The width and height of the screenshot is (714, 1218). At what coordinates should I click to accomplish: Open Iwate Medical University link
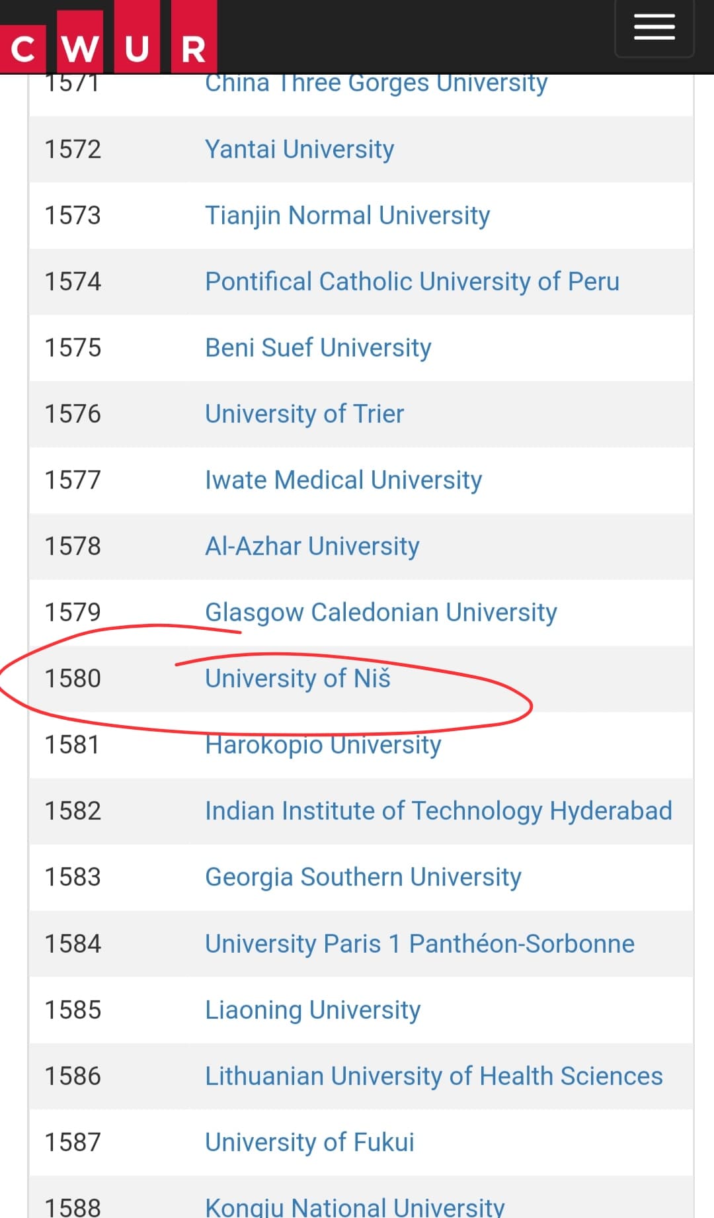pos(343,480)
